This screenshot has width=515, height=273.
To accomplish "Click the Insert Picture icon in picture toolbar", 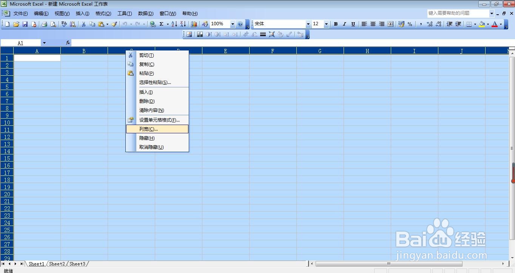I will tap(189, 34).
